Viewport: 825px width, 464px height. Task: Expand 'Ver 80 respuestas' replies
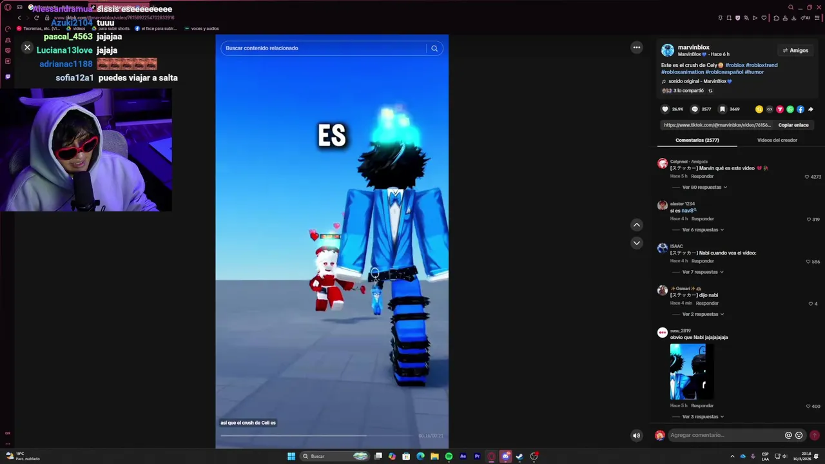click(704, 188)
